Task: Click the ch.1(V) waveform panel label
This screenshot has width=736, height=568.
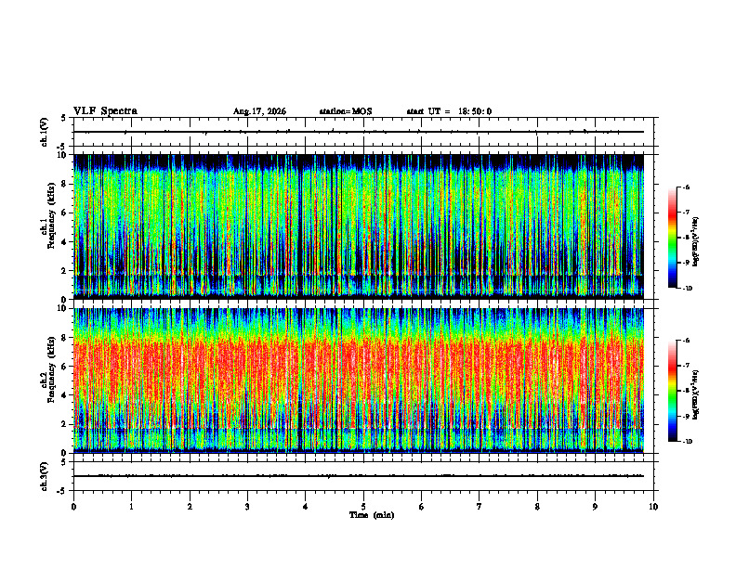Action: 44,132
